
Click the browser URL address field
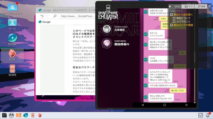(77, 16)
